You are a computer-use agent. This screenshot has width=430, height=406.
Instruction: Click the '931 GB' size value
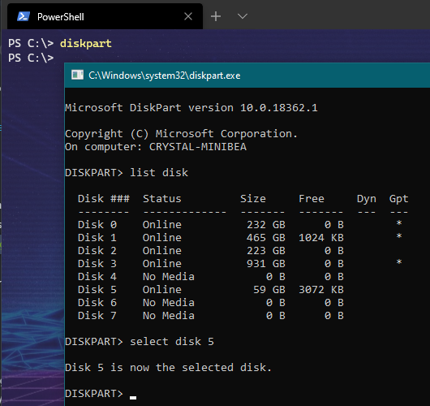click(x=266, y=264)
